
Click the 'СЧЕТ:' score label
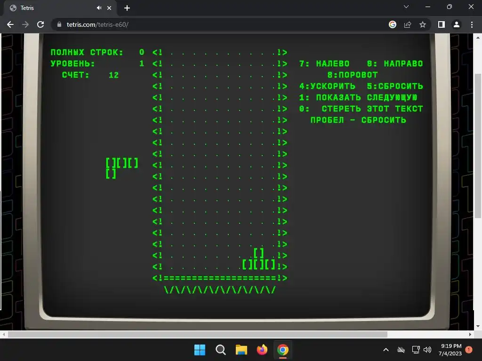76,75
